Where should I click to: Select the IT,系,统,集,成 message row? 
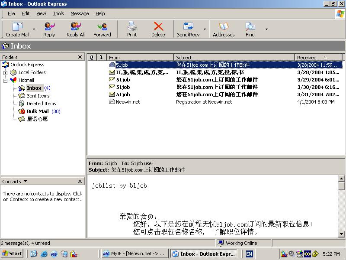[215, 72]
